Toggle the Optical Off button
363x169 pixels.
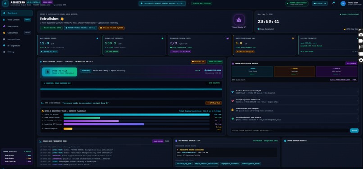(x=198, y=61)
